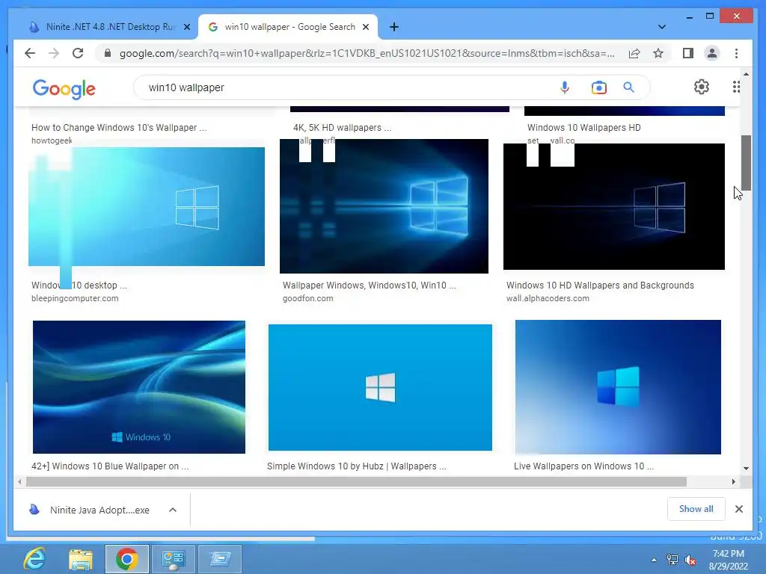
Task: Open a new browser tab
Action: click(393, 27)
